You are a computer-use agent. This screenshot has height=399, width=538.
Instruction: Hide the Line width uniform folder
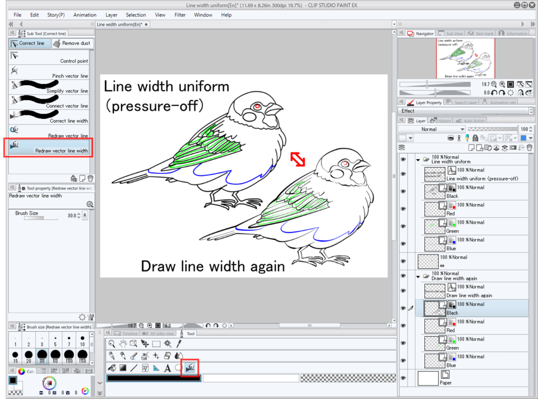click(x=403, y=160)
